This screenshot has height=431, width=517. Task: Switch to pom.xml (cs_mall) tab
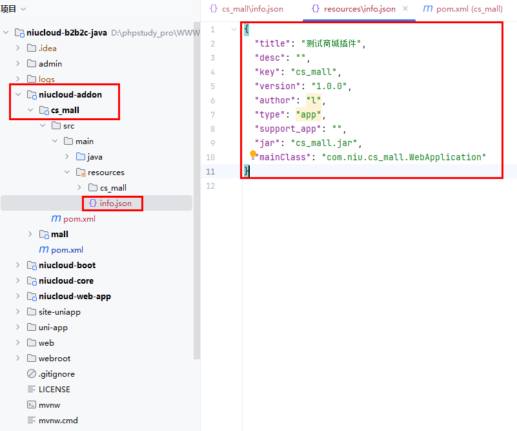pos(462,9)
